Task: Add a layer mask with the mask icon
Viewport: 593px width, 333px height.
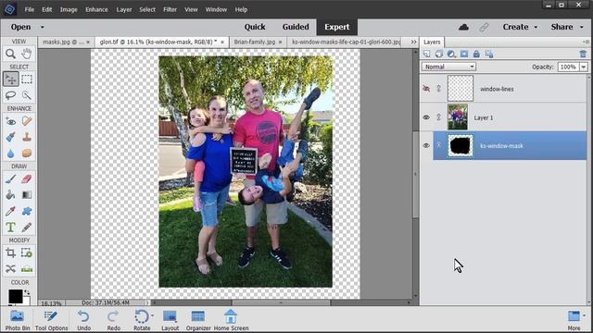Action: tap(464, 54)
